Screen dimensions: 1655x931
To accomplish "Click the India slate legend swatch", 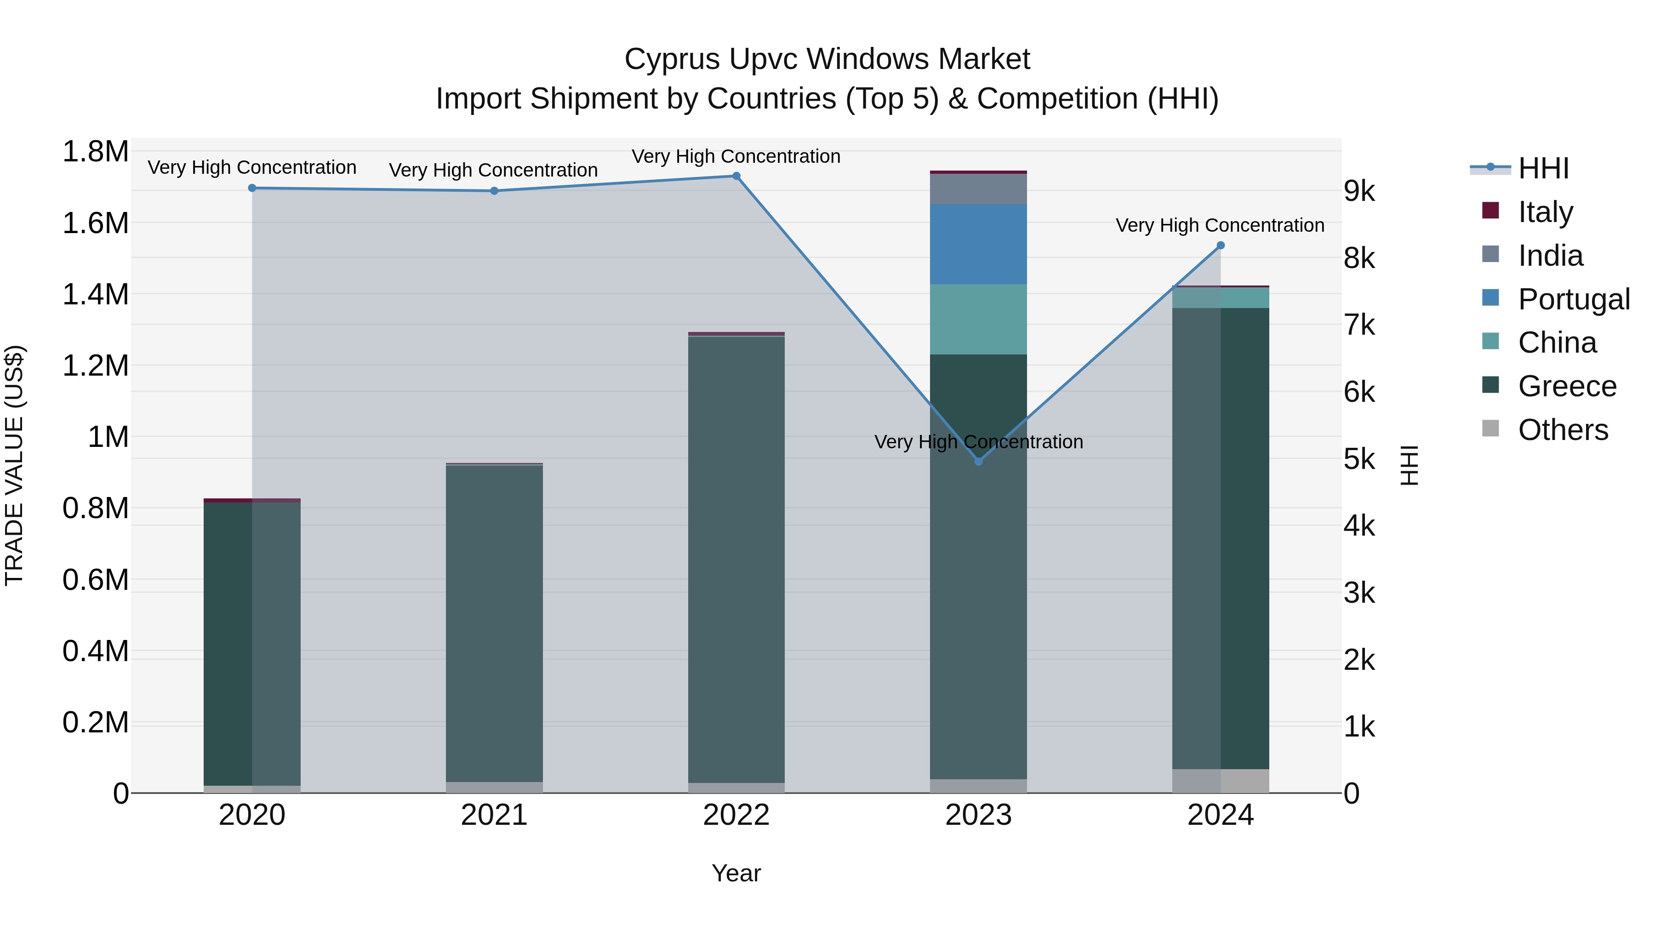I will point(1490,254).
